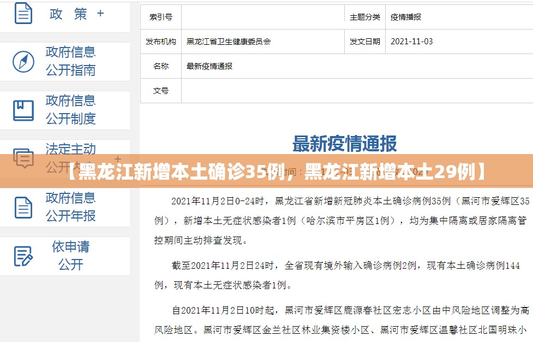Viewport: 533px width, 342px height.
Task: Select the 主题分类 label cell
Action: (x=365, y=17)
